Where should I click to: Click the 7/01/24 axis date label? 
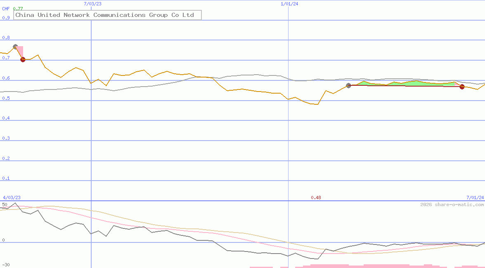coord(474,197)
